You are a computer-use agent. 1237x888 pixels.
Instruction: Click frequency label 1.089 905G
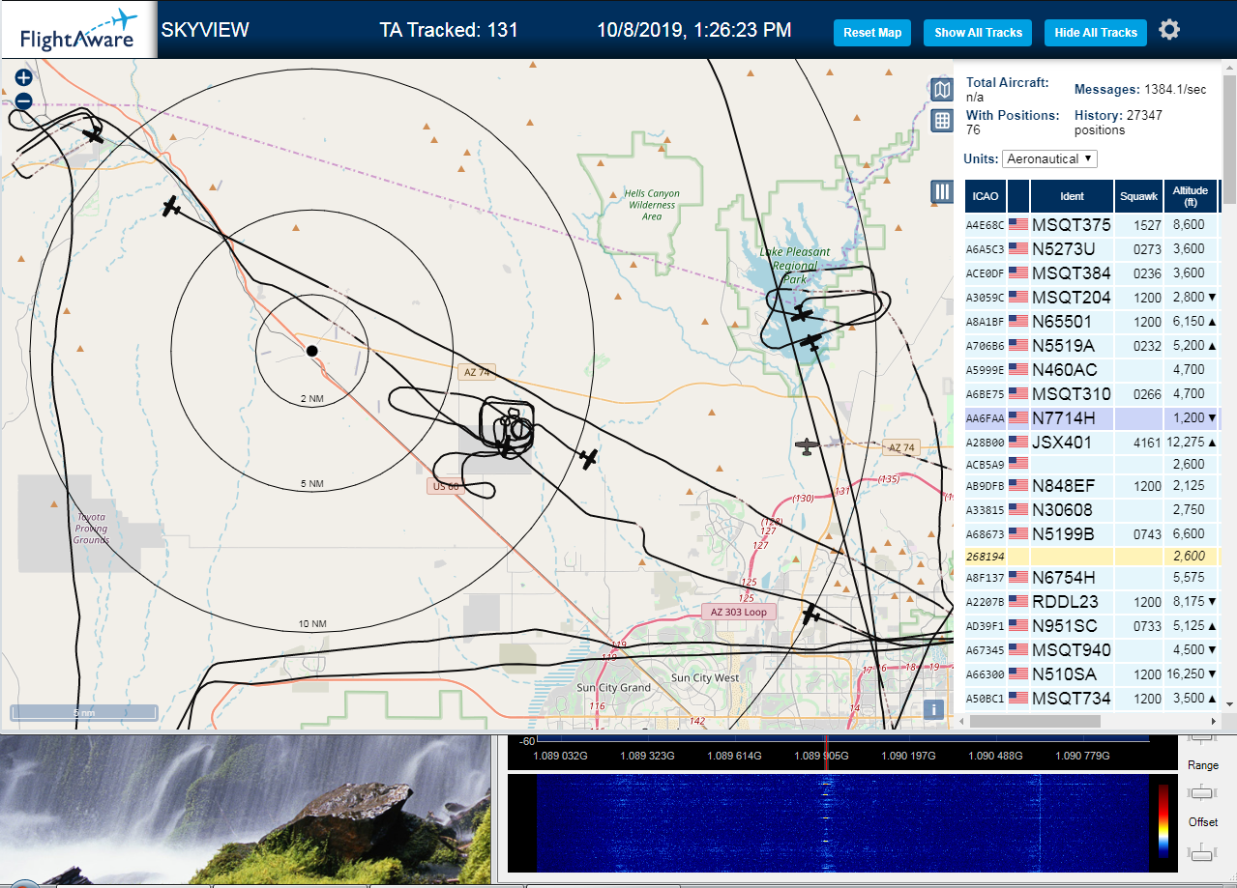(821, 756)
